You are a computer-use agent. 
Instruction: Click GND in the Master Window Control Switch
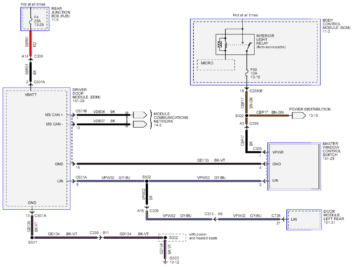277,164
